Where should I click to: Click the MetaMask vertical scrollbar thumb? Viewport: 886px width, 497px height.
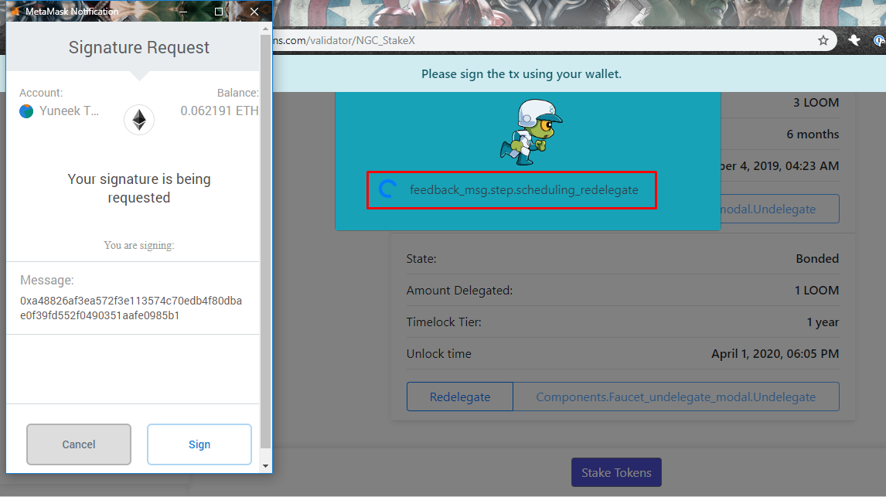point(266,241)
